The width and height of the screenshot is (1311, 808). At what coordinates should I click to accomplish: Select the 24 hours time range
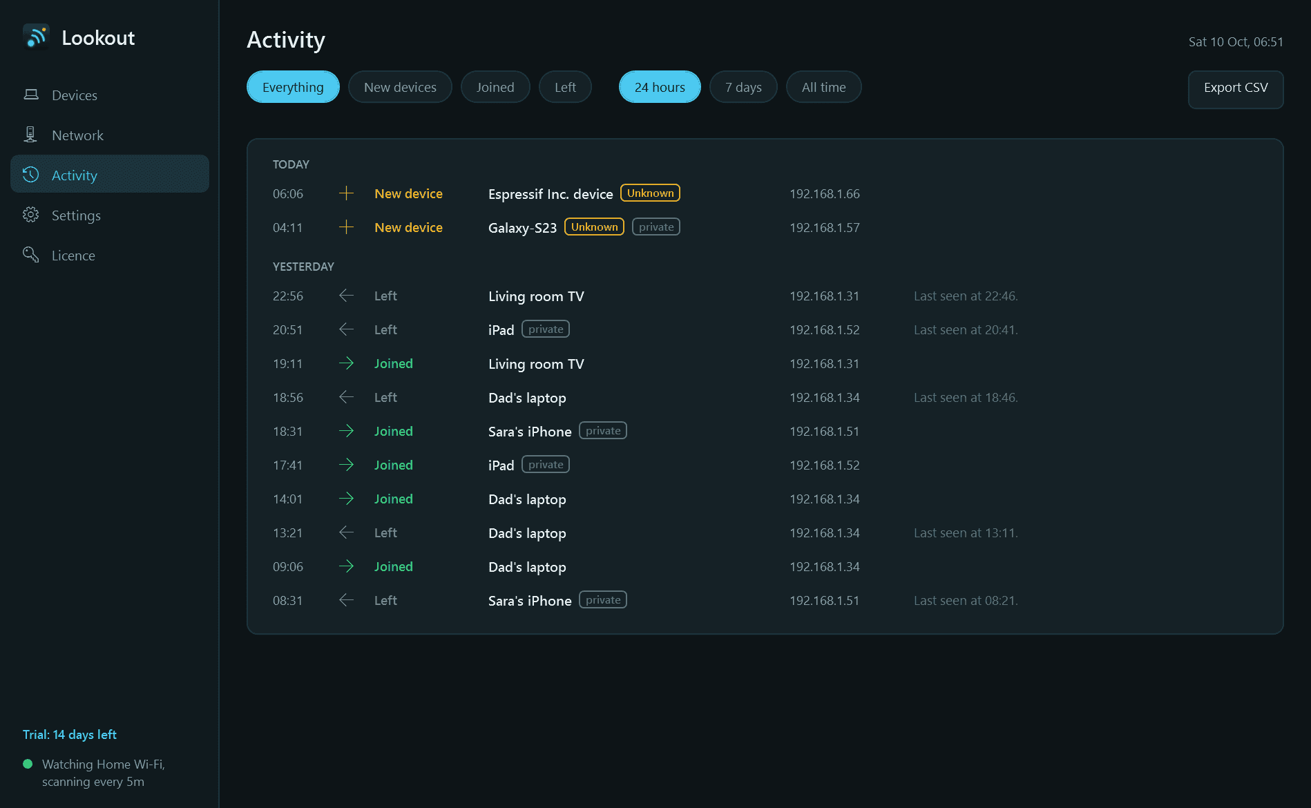click(x=660, y=87)
